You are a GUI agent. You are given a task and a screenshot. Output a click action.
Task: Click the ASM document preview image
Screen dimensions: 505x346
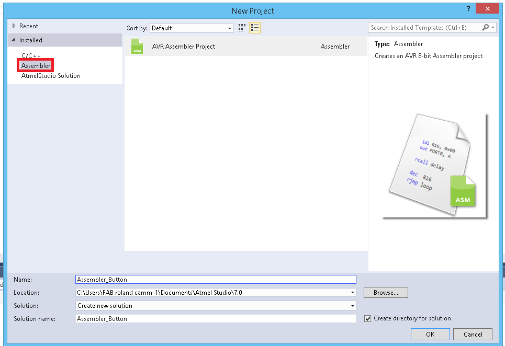(x=434, y=165)
